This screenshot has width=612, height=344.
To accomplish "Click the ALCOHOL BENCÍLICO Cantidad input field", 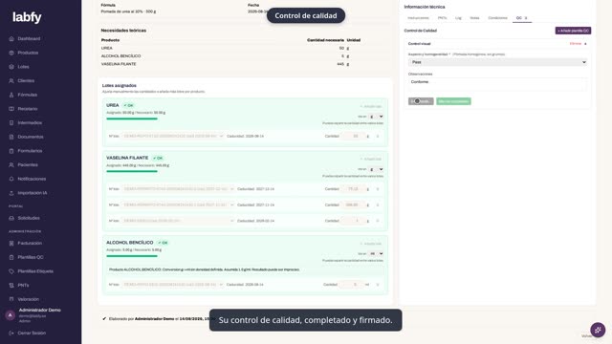I will pos(352,285).
